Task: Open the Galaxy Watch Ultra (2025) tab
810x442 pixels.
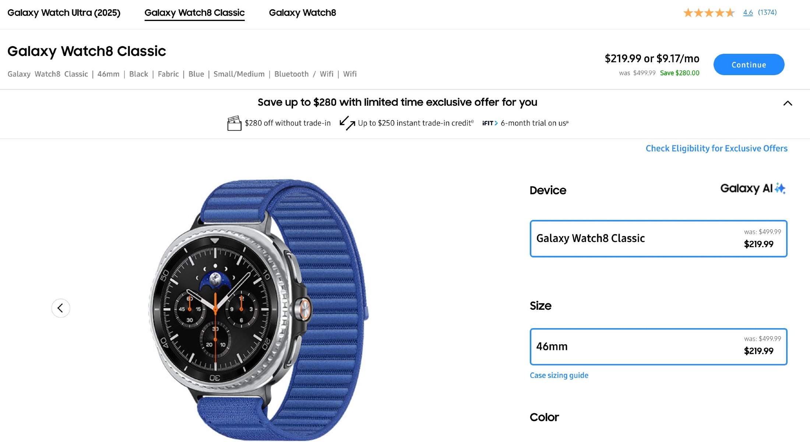Action: [x=64, y=13]
